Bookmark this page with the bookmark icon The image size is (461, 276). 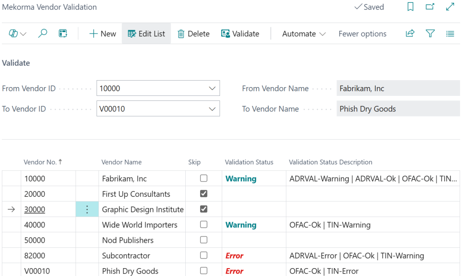[x=410, y=7]
